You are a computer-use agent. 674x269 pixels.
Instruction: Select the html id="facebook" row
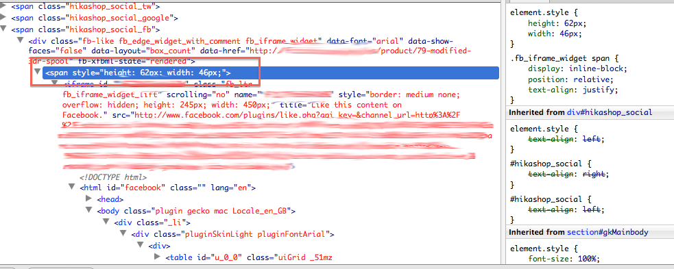tap(168, 188)
